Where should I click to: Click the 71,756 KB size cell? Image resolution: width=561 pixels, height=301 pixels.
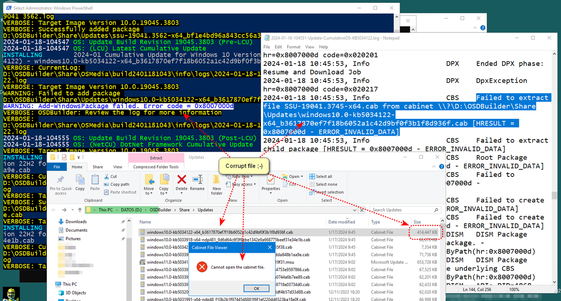pyautogui.click(x=428, y=255)
